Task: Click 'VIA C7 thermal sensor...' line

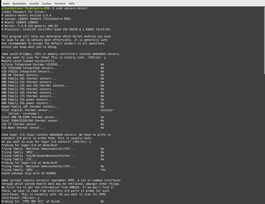Action: 21,124
